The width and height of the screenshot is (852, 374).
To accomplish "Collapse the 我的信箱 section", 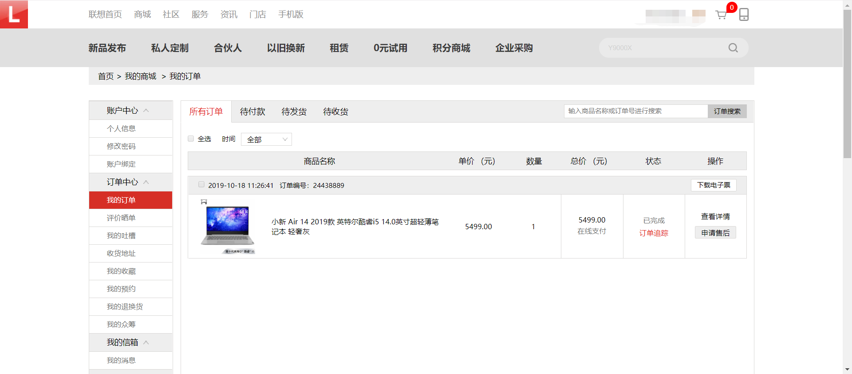I will (146, 342).
